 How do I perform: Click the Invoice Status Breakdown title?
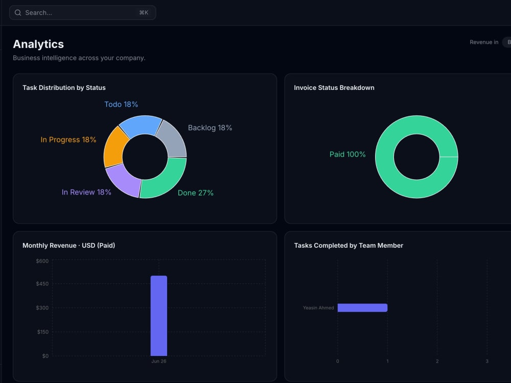334,88
